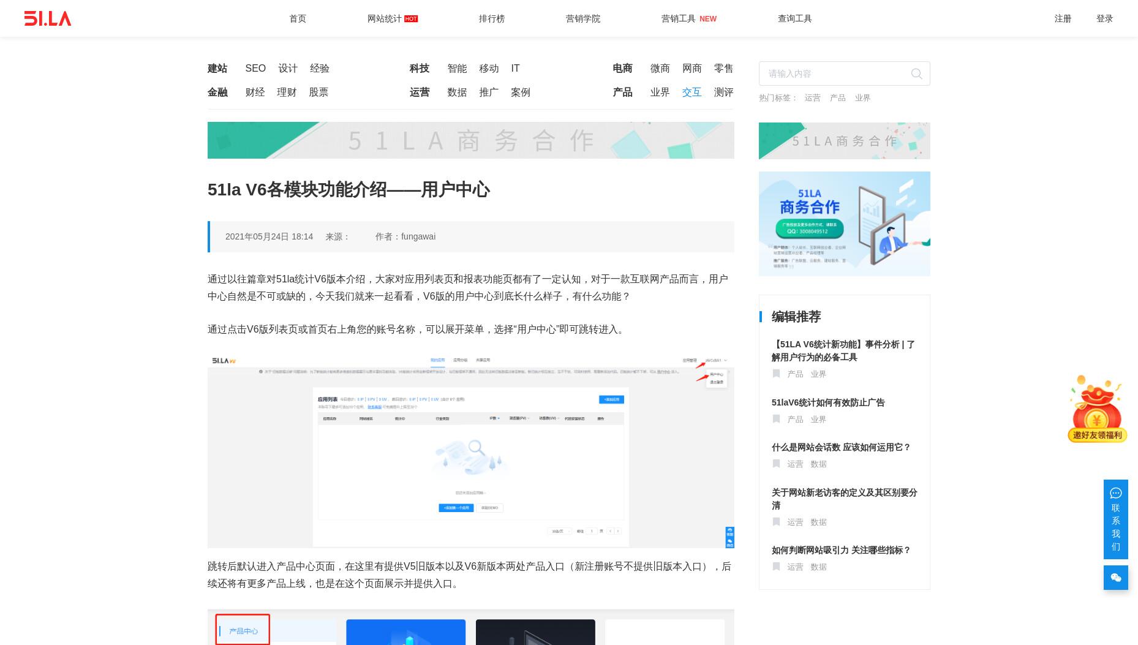The image size is (1138, 645).
Task: Select the SEO category
Action: [x=255, y=69]
